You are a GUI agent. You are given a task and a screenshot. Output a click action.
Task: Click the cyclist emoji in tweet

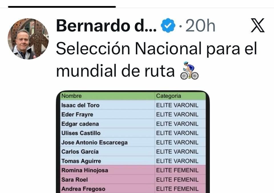[x=190, y=70]
